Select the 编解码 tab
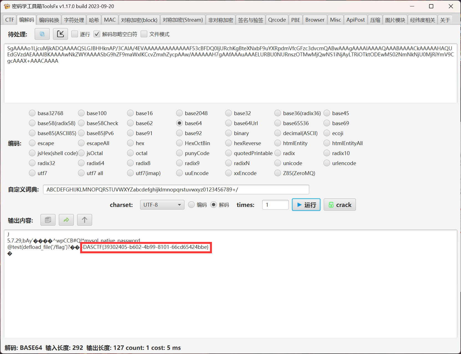The height and width of the screenshot is (354, 461). coord(27,20)
